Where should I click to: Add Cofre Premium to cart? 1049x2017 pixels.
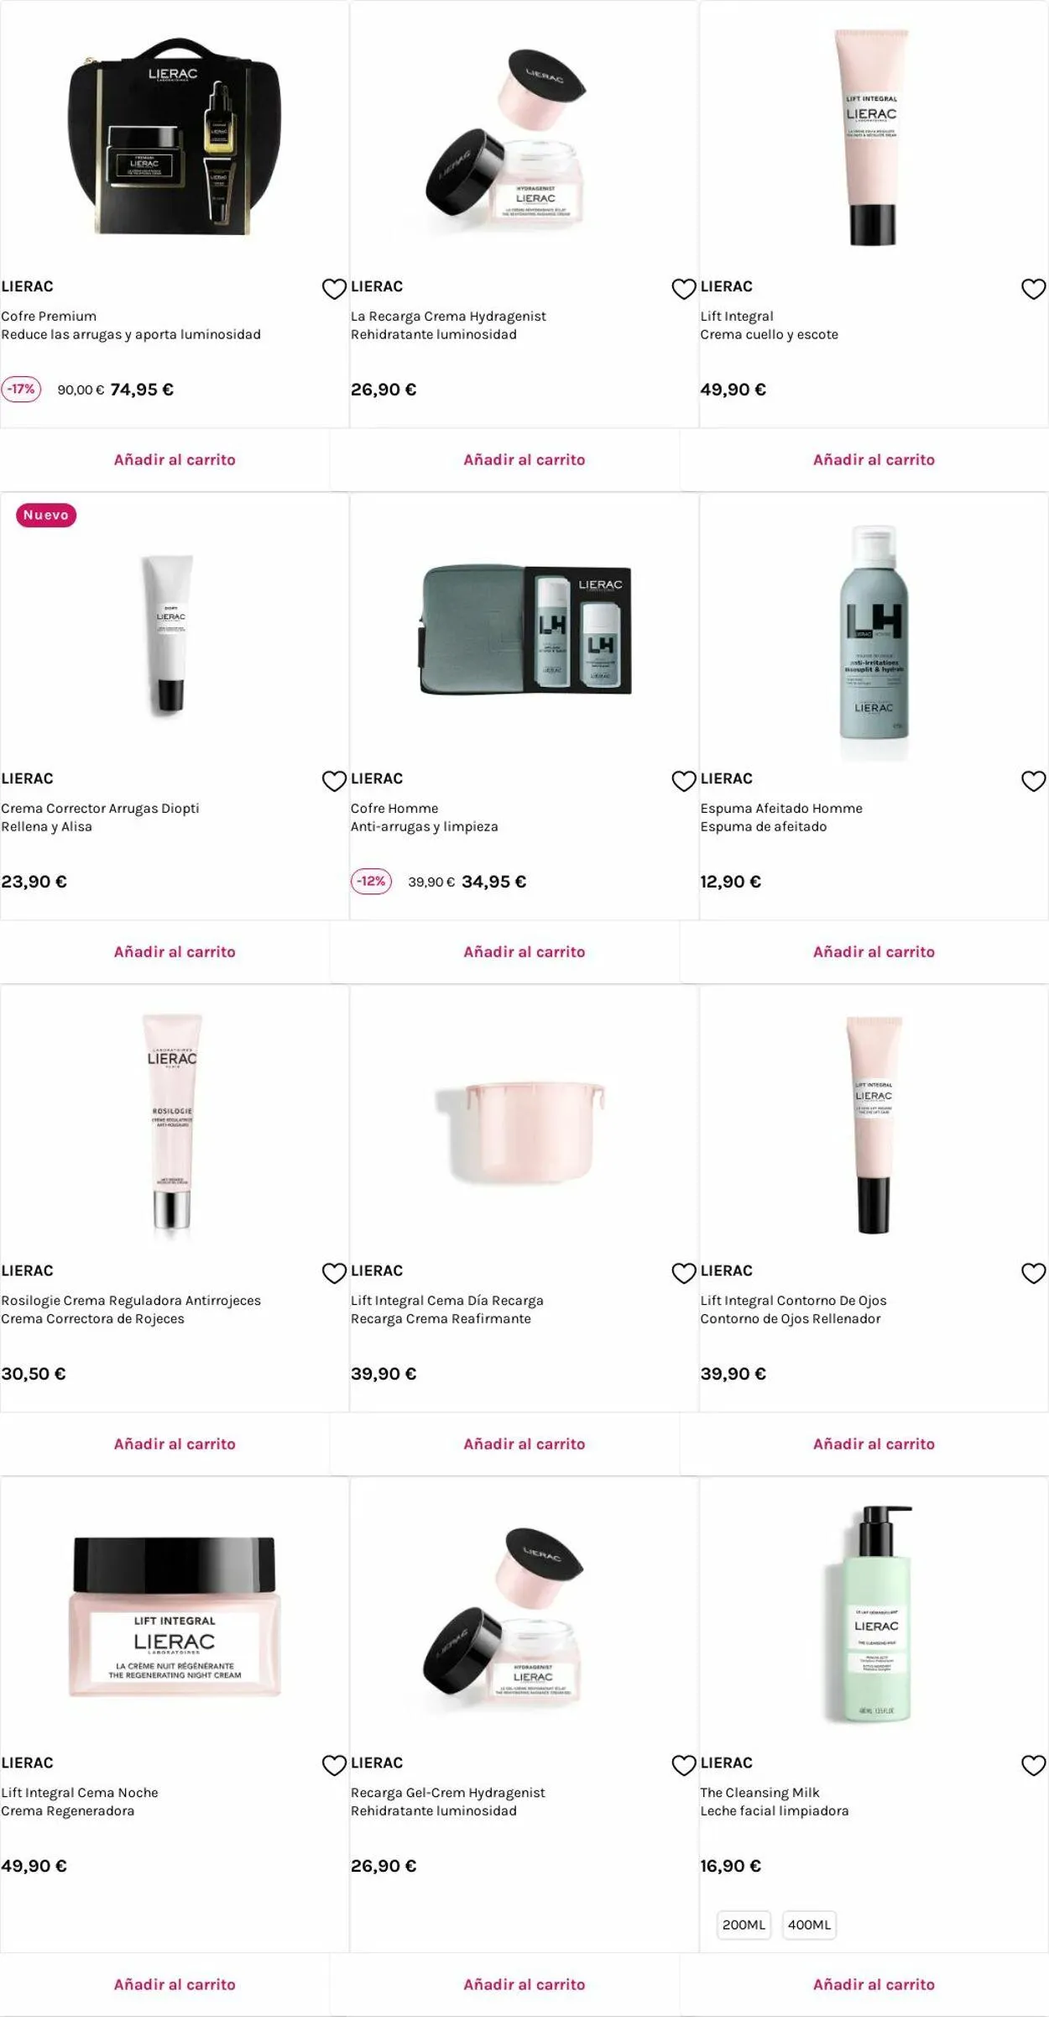tap(175, 459)
